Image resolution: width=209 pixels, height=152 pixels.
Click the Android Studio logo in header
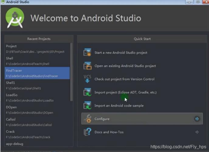pyautogui.click(x=15, y=18)
